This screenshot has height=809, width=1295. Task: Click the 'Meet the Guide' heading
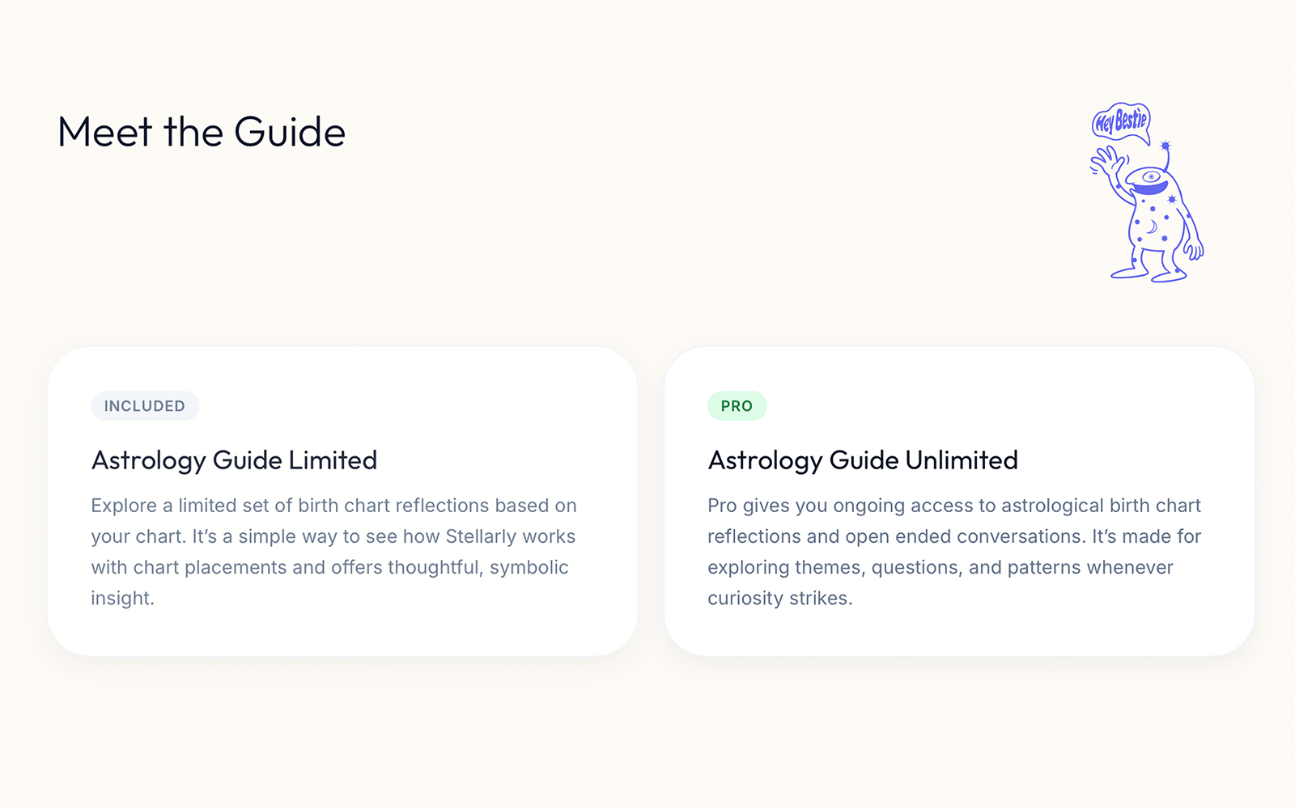click(x=202, y=132)
